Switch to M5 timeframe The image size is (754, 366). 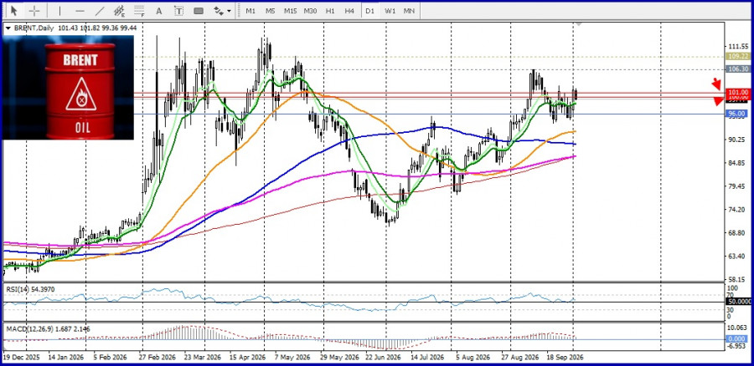(271, 11)
